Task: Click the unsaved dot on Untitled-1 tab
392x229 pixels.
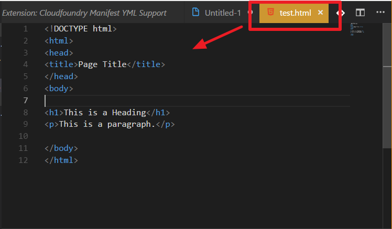Action: 249,12
